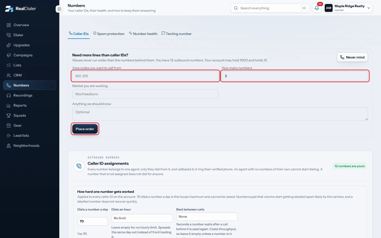Expand the Maple Ridge Realty account menu
The image size is (381, 238).
pos(348,8)
